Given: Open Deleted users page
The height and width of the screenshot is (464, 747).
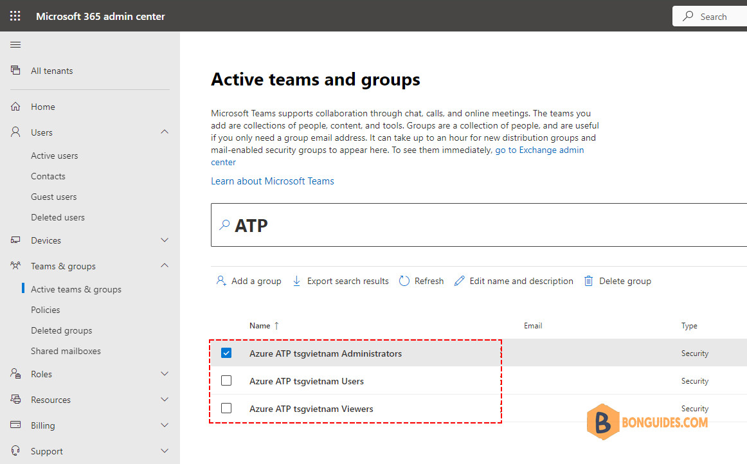Looking at the screenshot, I should coord(58,217).
